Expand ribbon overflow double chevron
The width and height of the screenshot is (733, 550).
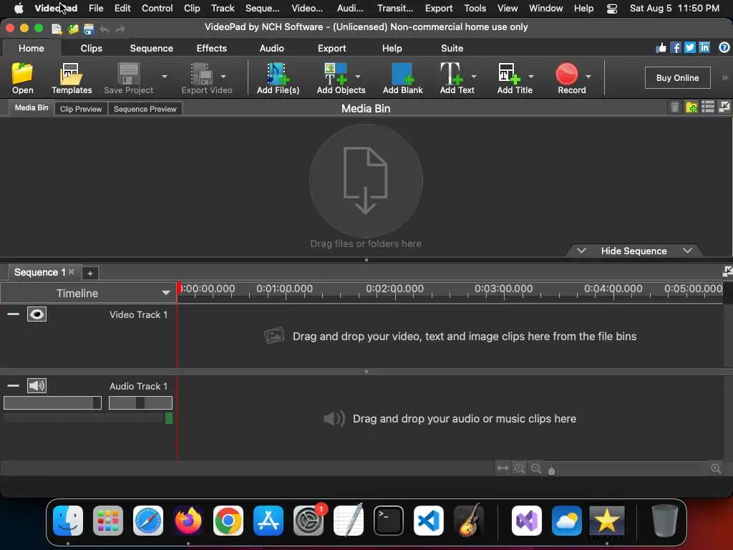[724, 77]
